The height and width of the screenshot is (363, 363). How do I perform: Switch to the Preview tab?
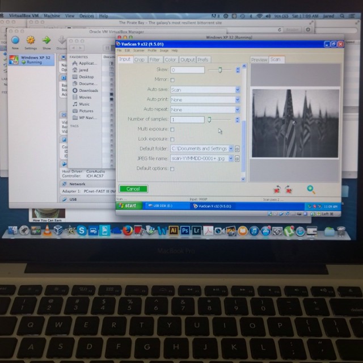click(x=259, y=60)
